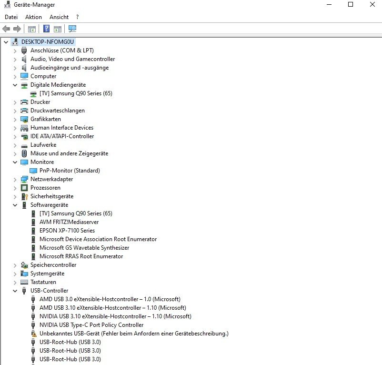Click the speaker icon beside Audioeingänge und -ausgänge

pos(24,68)
